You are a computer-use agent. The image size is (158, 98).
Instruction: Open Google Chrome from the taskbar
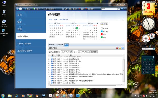tap(30, 96)
